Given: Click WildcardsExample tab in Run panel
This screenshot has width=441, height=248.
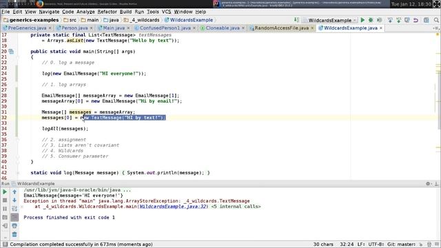Looking at the screenshot, I should 36,184.
